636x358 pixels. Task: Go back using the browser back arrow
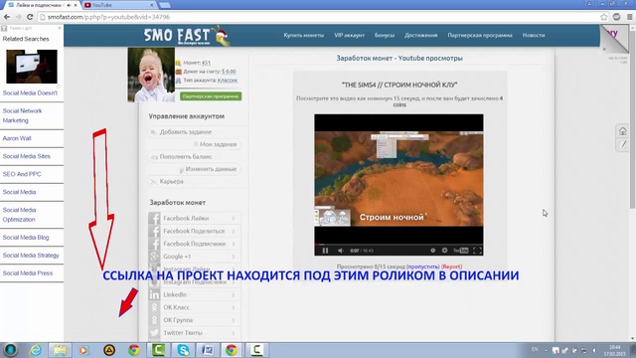point(7,17)
